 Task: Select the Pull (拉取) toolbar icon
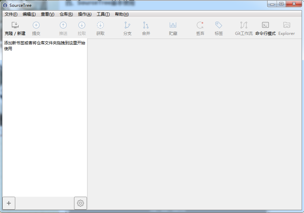82,25
